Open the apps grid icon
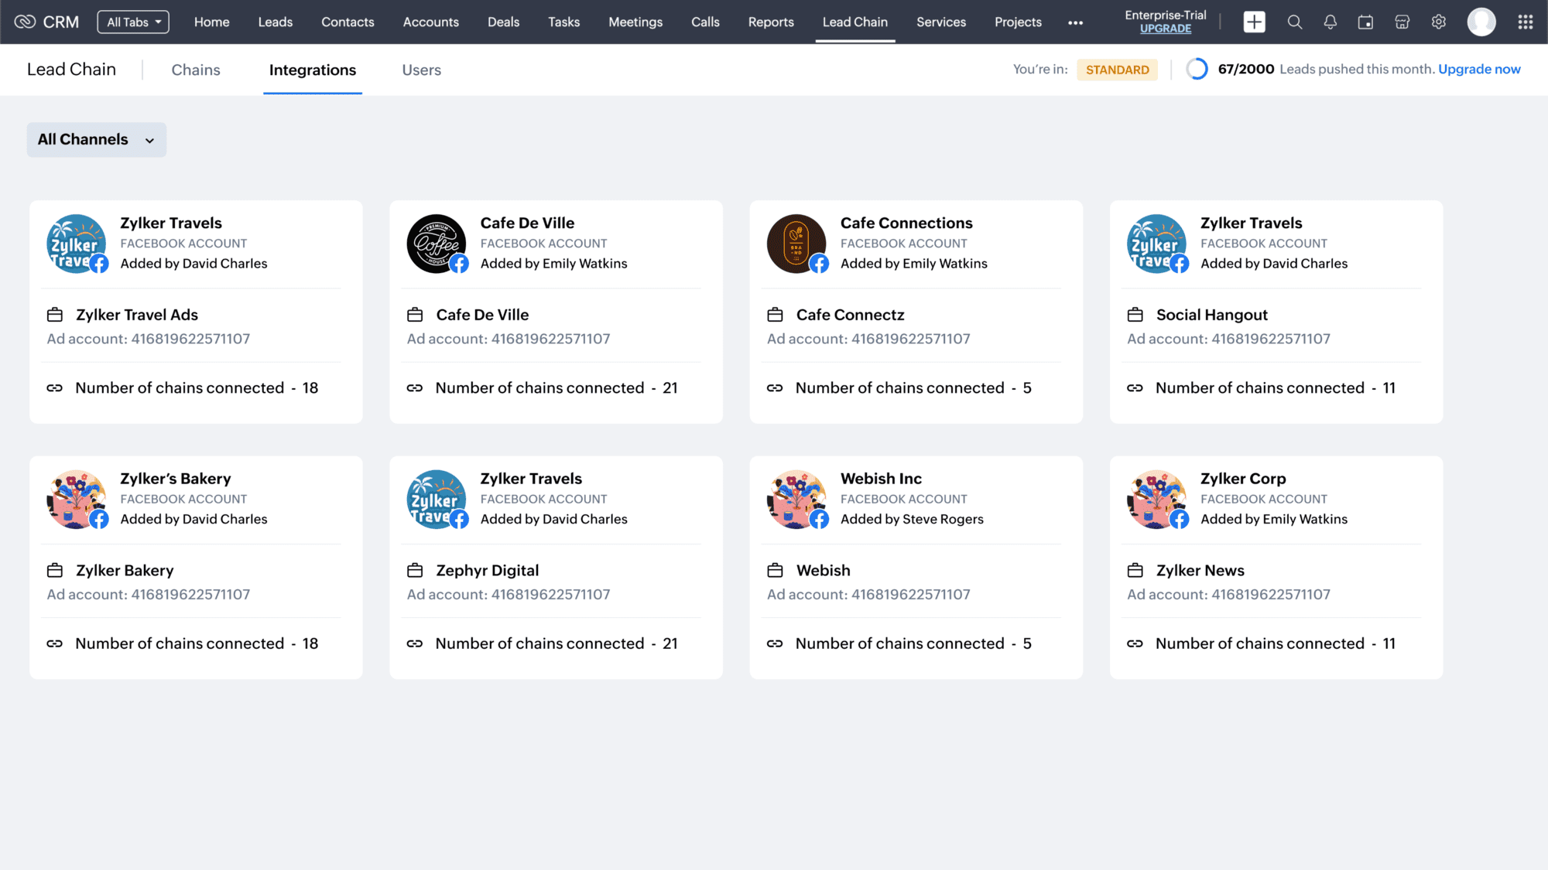Screen dimensions: 1548x870 pos(1525,22)
